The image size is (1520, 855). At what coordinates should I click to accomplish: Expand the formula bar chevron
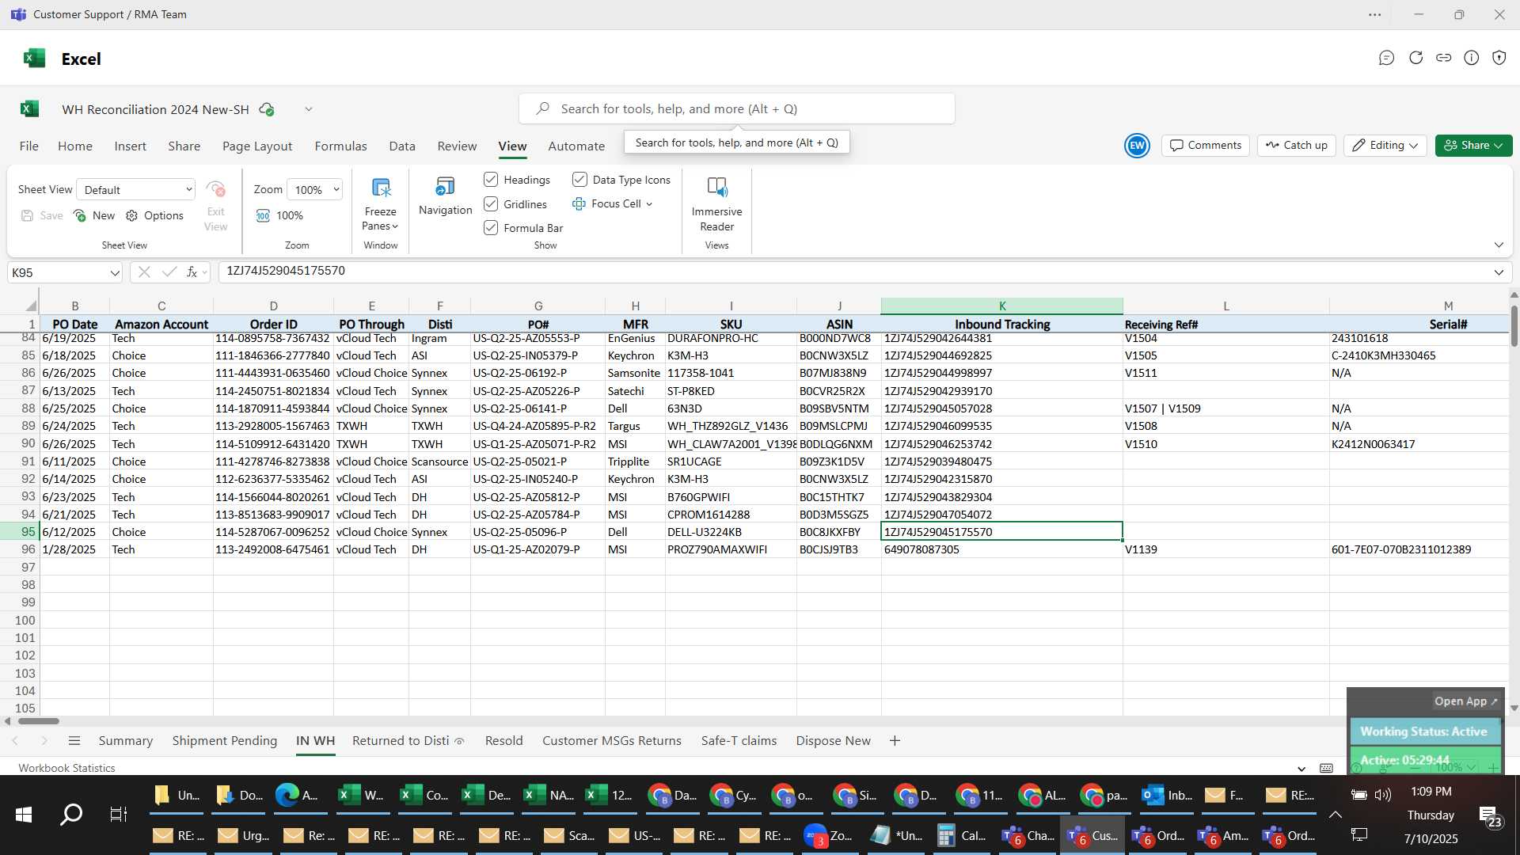click(1499, 272)
